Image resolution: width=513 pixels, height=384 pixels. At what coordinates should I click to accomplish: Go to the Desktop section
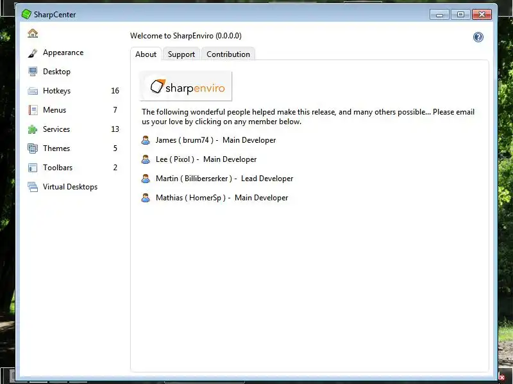click(x=56, y=72)
